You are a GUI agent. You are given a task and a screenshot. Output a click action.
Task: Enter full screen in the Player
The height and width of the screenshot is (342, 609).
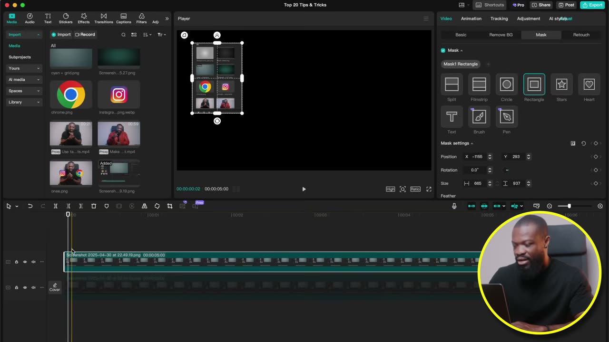429,189
